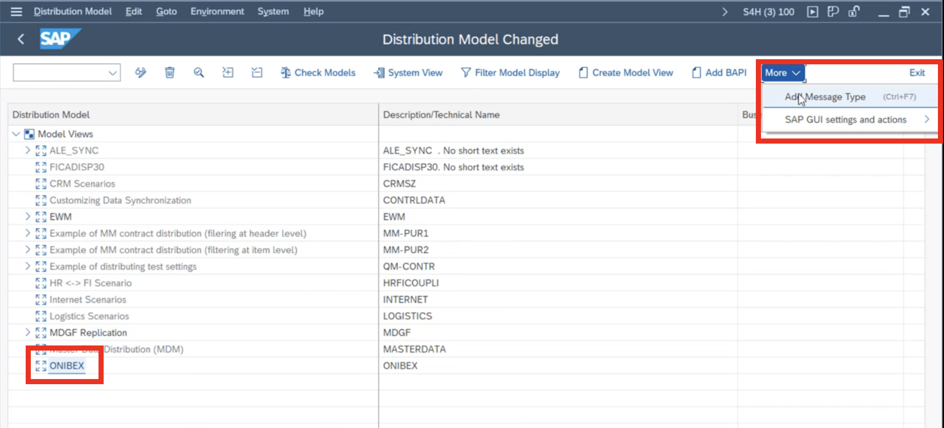Open the Distribution Model menu
This screenshot has height=428, width=944.
[72, 12]
